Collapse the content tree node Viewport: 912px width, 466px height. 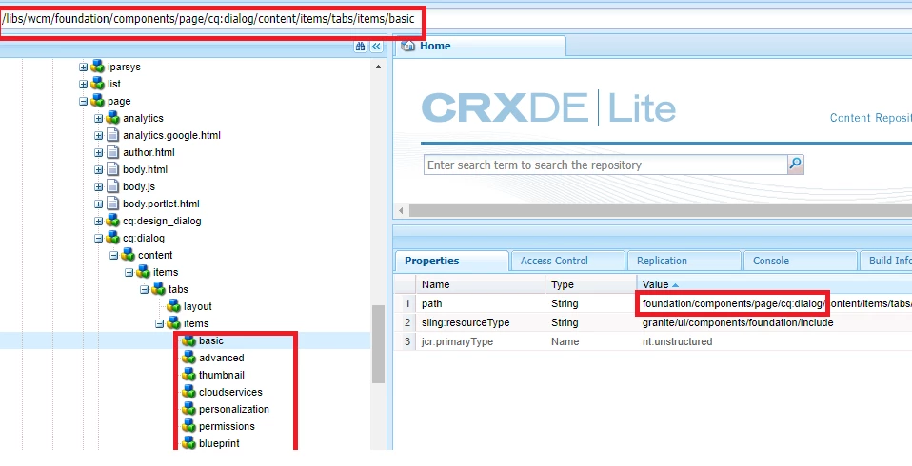[113, 256]
